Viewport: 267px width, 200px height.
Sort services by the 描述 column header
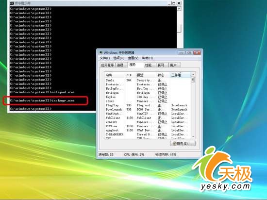[146, 75]
